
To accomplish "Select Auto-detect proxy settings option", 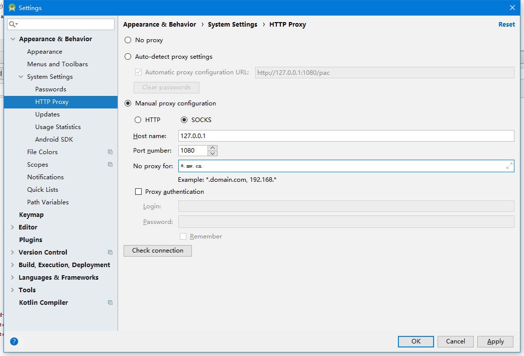I will click(128, 57).
